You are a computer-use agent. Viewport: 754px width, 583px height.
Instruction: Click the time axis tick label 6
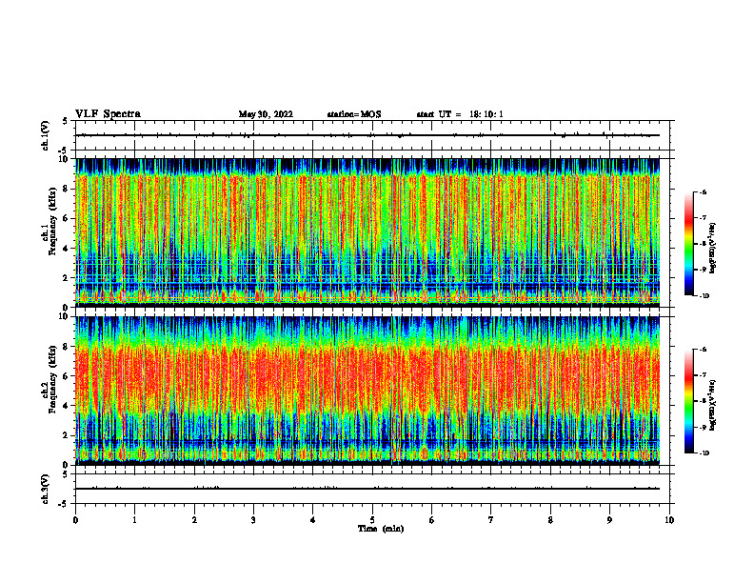click(x=432, y=520)
